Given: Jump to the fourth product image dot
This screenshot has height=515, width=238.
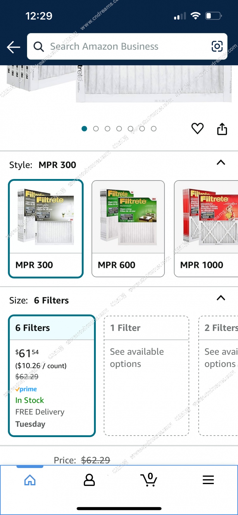Looking at the screenshot, I should tap(119, 128).
